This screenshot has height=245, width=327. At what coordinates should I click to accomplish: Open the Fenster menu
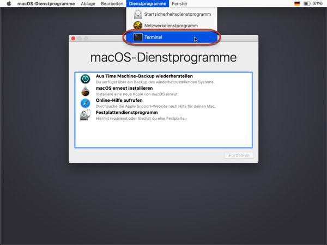[179, 4]
